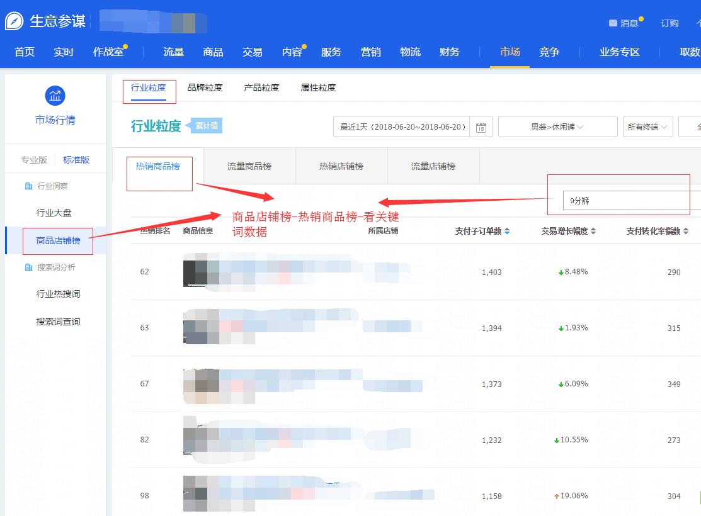Switch to 品牌粒度 tab

coord(205,87)
